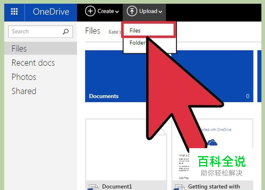Open Photos in the sidebar

pos(24,77)
